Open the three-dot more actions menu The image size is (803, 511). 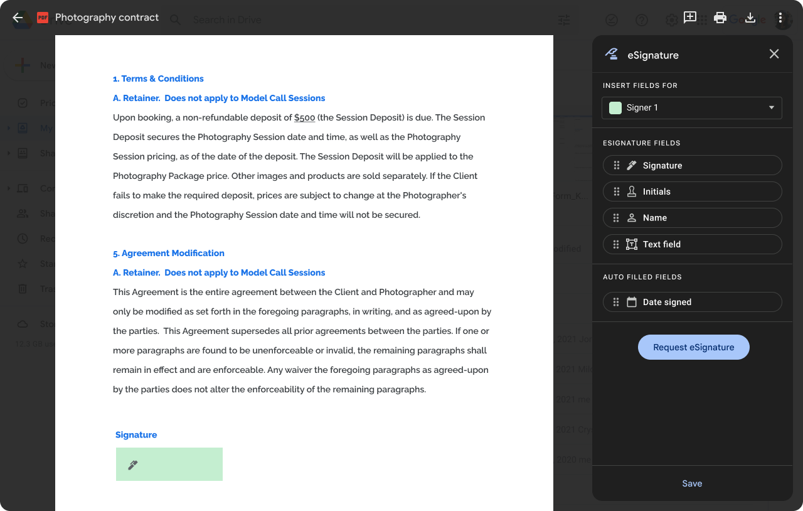[780, 18]
